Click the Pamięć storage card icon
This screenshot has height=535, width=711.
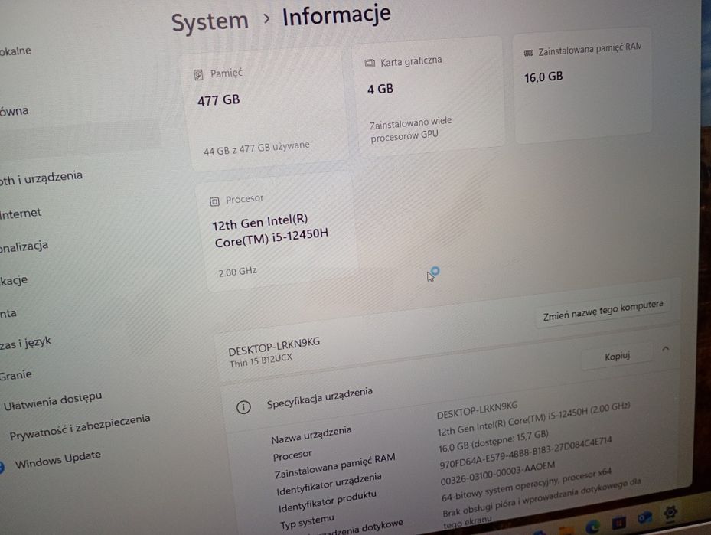click(x=199, y=75)
